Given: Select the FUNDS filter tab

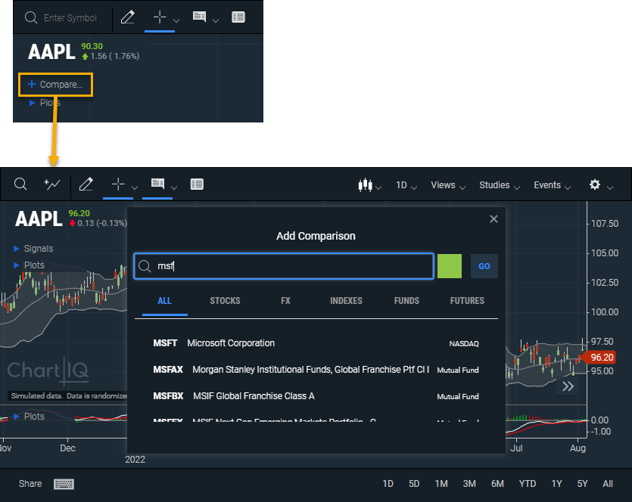Looking at the screenshot, I should [406, 301].
